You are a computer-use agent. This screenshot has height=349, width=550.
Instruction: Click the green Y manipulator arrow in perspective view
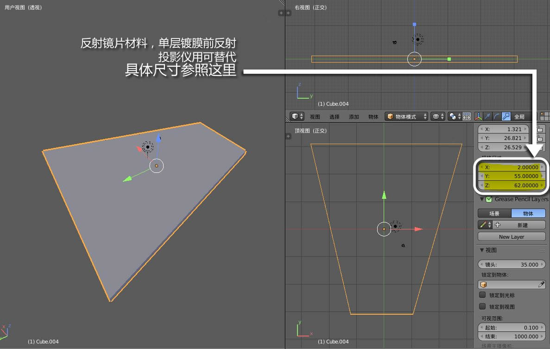click(x=127, y=179)
